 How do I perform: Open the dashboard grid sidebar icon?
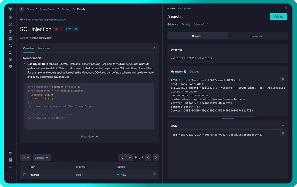click(x=11, y=45)
